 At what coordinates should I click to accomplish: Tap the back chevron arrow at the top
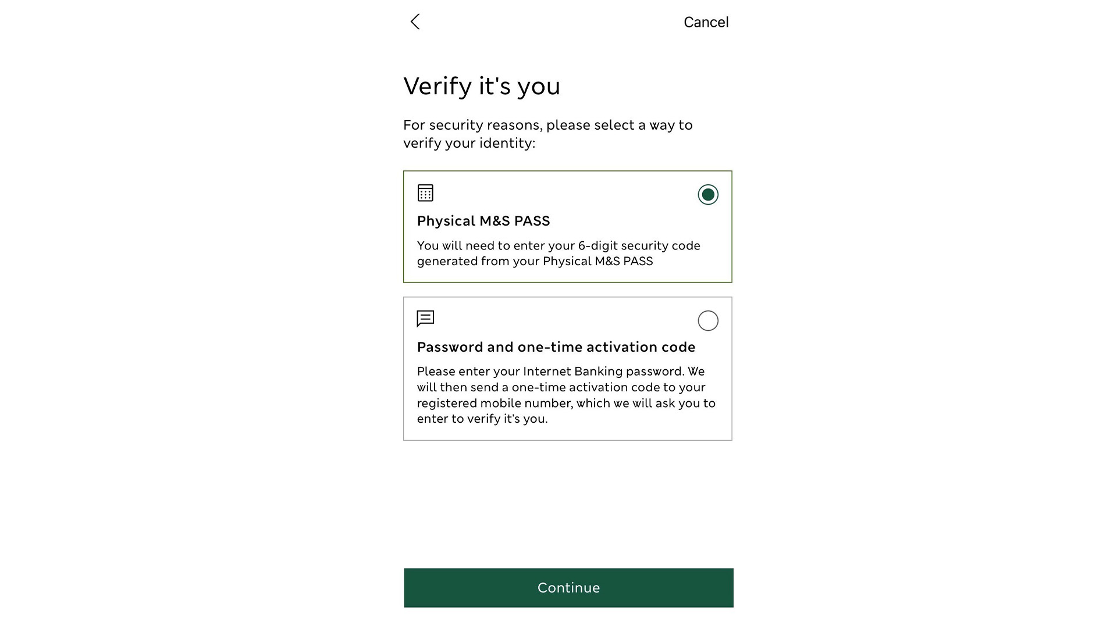coord(415,22)
